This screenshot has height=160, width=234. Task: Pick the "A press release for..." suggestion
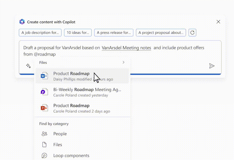coord(114,33)
